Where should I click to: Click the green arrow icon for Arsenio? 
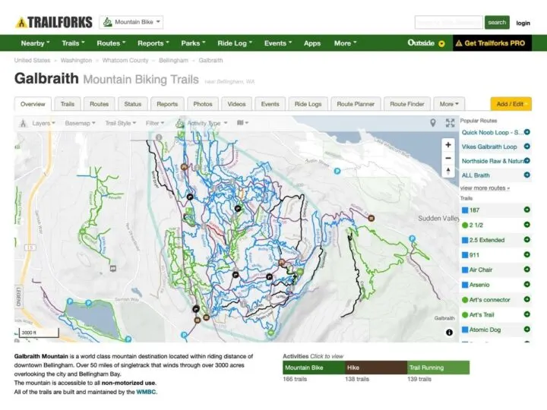click(527, 284)
